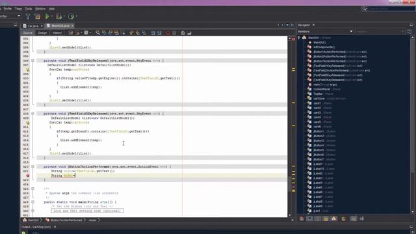Open the Debug Project dropdown arrow
The image size is (416, 234).
point(64,16)
